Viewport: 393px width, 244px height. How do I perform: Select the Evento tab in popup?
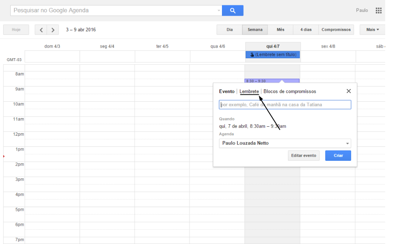coord(226,91)
